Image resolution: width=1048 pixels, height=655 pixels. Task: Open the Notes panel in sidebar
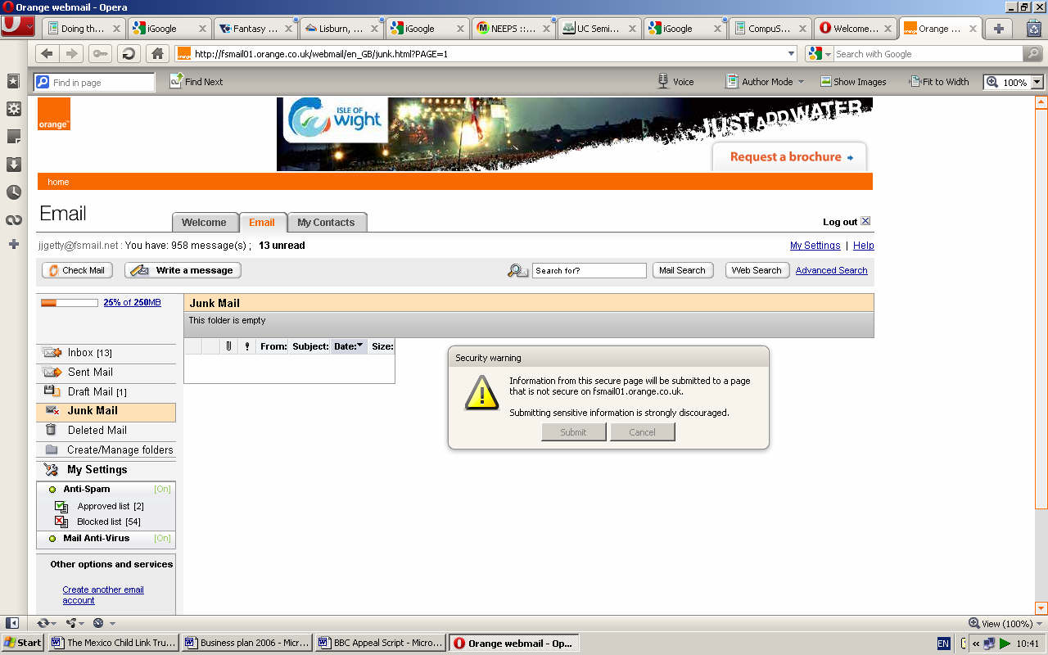click(x=13, y=137)
